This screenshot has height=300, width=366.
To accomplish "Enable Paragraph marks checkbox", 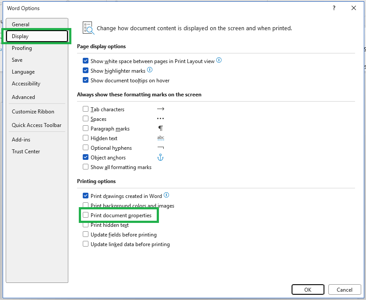I will [x=86, y=128].
